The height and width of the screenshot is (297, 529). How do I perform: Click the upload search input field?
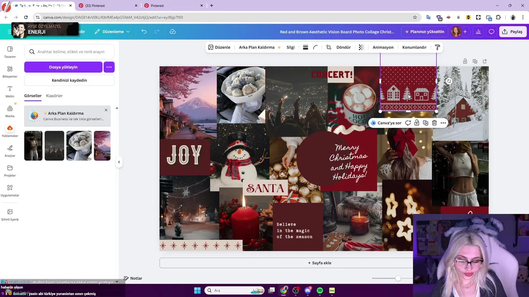tap(69, 52)
